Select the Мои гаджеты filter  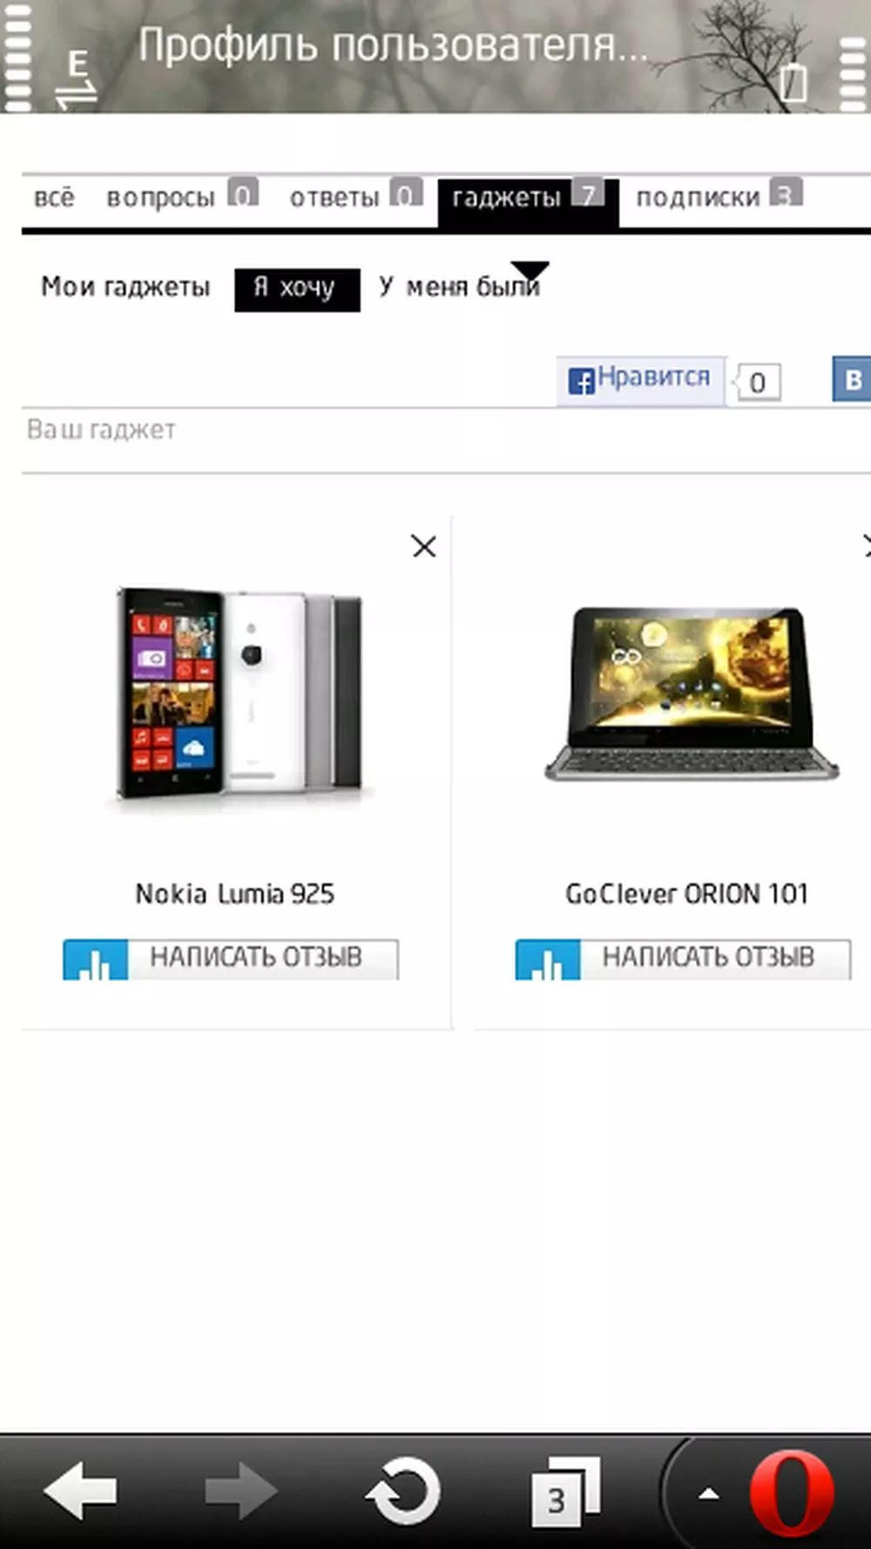(125, 287)
